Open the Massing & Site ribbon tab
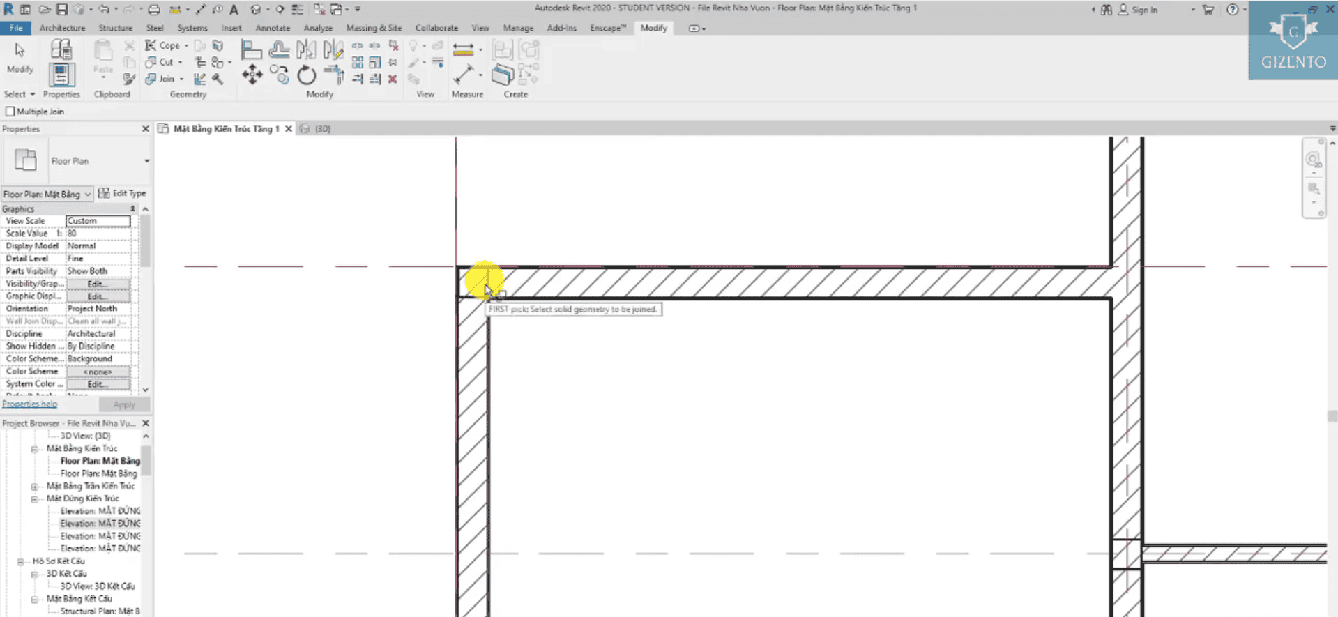This screenshot has width=1338, height=617. click(x=374, y=28)
